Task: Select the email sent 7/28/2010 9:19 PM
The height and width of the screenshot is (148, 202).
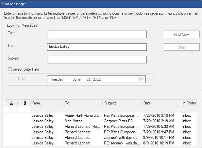Action: (x=159, y=115)
